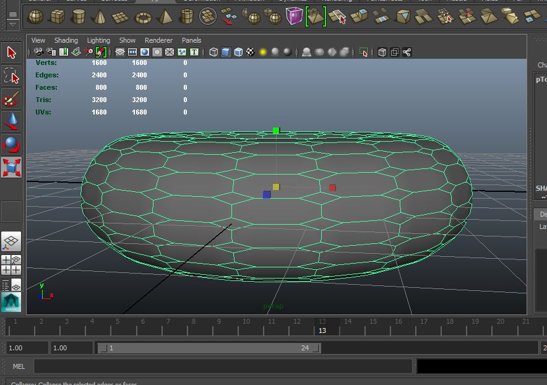Image resolution: width=547 pixels, height=385 pixels.
Task: Create a polygon sphere from shelf
Action: (x=36, y=17)
